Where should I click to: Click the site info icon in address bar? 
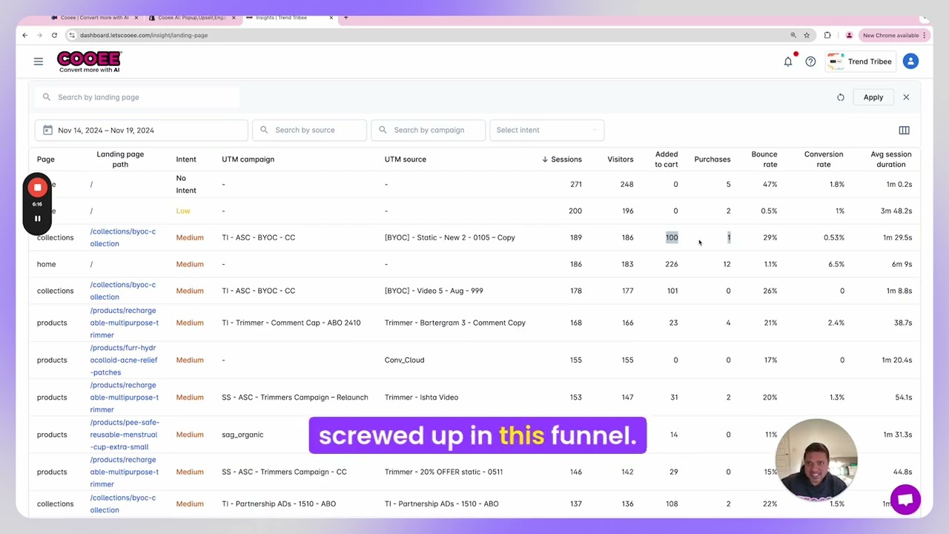72,35
